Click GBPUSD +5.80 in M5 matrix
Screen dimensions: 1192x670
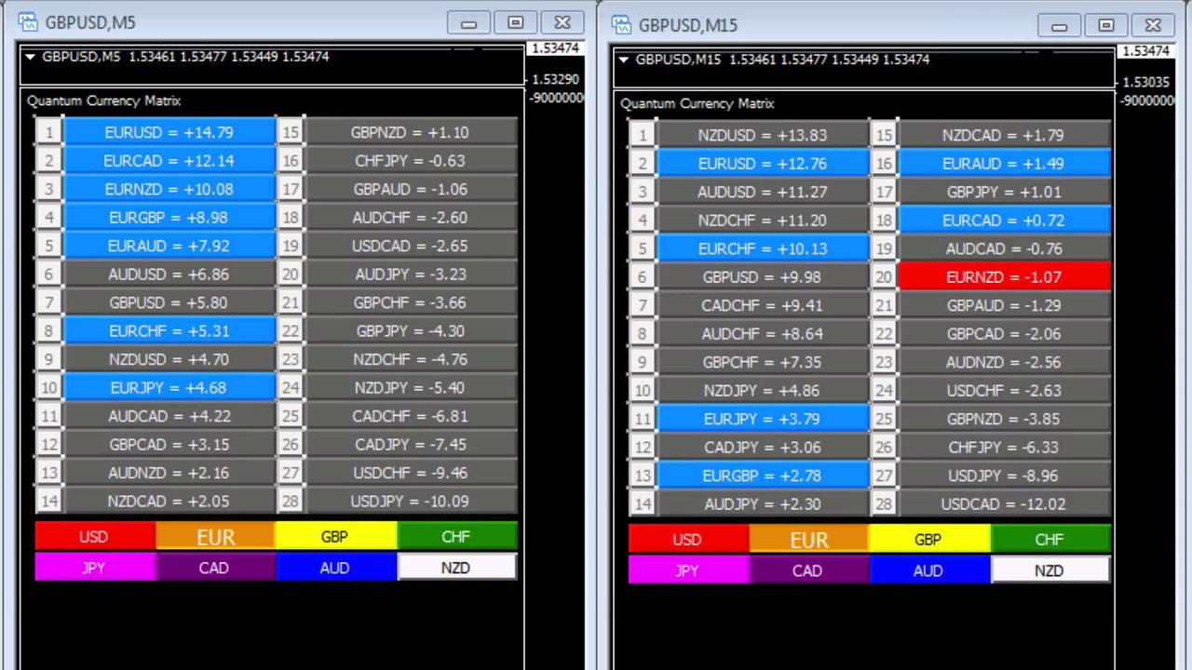coord(169,303)
